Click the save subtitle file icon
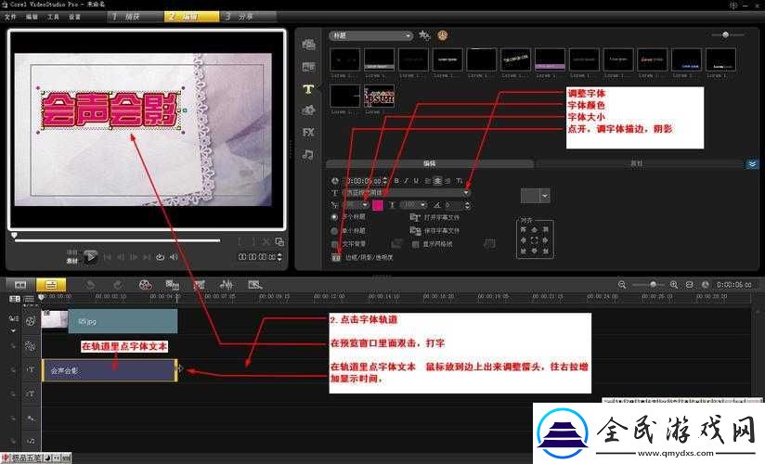 click(x=415, y=230)
